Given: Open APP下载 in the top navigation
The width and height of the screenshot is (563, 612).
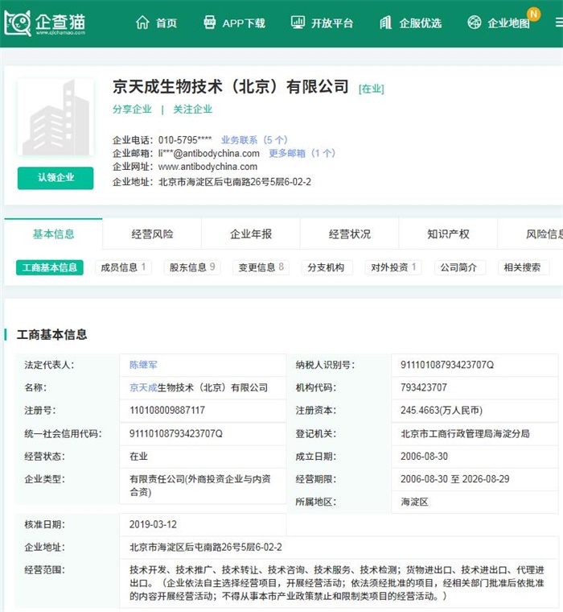Looking at the screenshot, I should 244,23.
